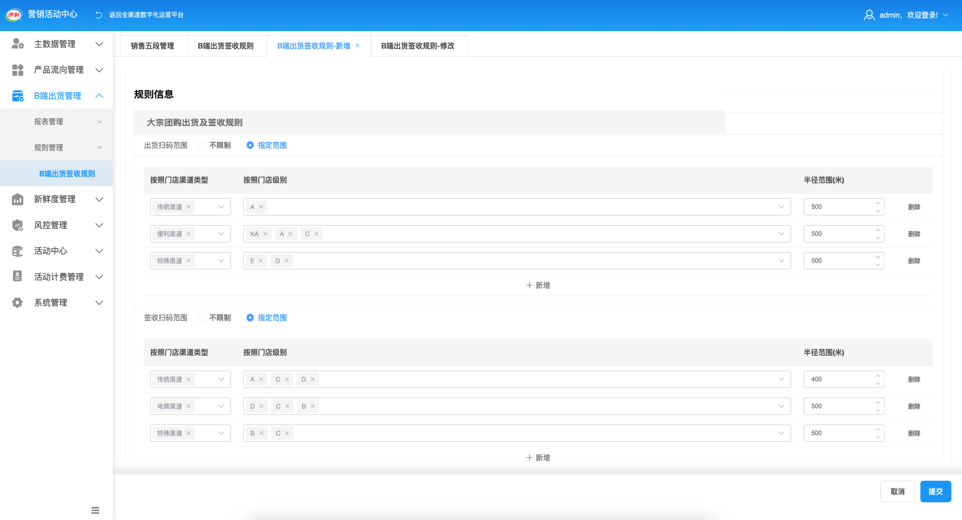Decrease radius in shipping 便利渠道 row stepper
Screen dimensions: 962x520
878,238
